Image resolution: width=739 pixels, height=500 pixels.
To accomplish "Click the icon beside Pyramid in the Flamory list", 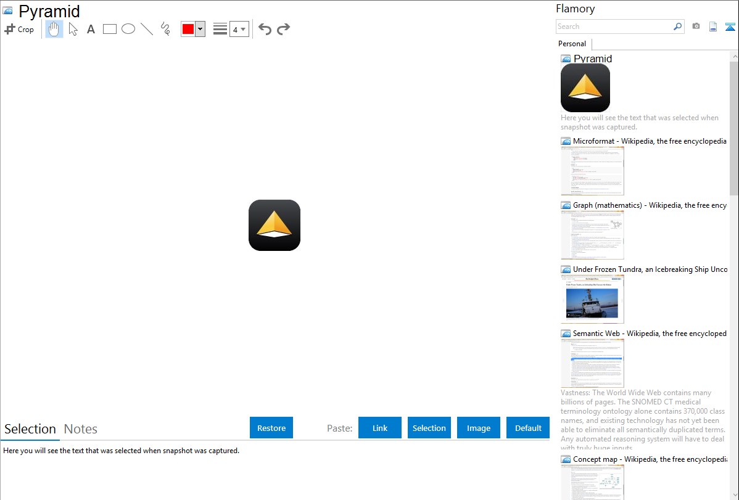I will [566, 59].
